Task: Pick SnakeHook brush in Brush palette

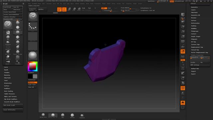Action: [x=8, y=43]
